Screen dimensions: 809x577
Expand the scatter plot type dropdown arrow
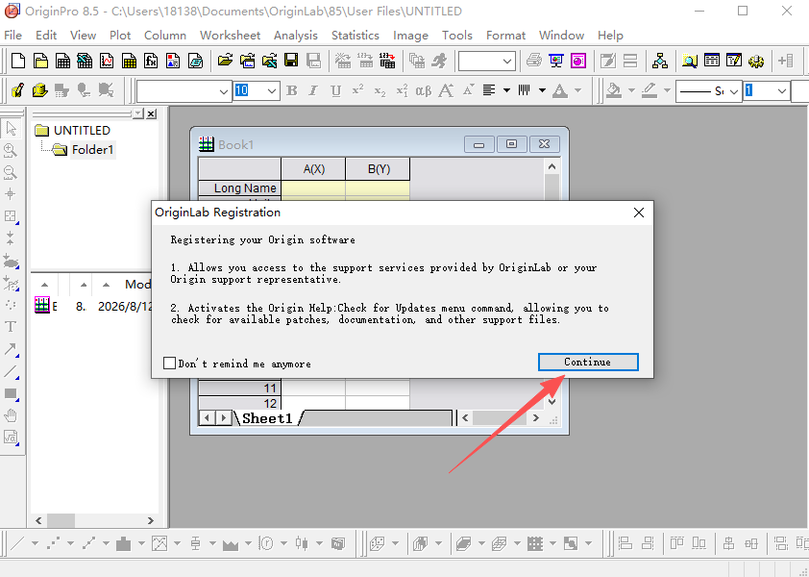coord(70,543)
